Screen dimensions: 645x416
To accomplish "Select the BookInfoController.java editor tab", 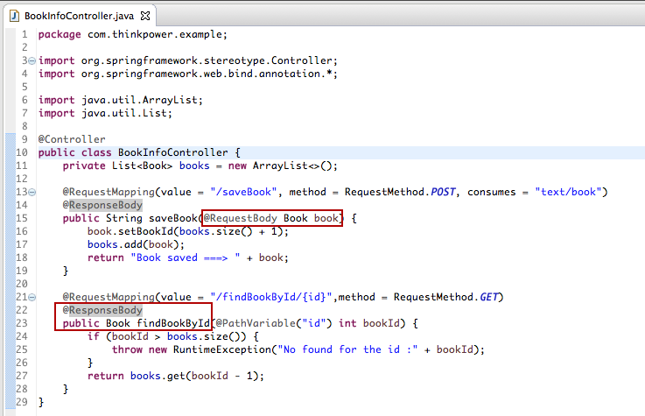I will [x=79, y=16].
